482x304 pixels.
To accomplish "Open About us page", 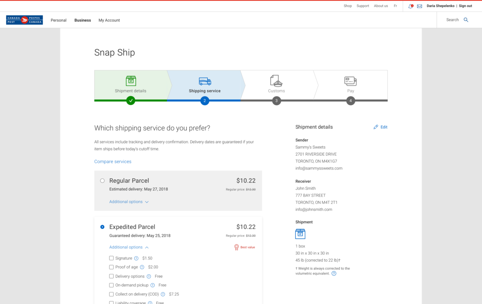I will pos(381,6).
